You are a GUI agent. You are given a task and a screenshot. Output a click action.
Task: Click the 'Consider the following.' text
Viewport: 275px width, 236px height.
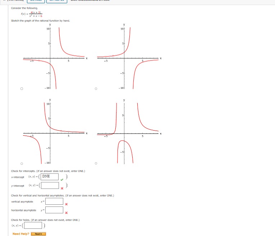[x=24, y=8]
